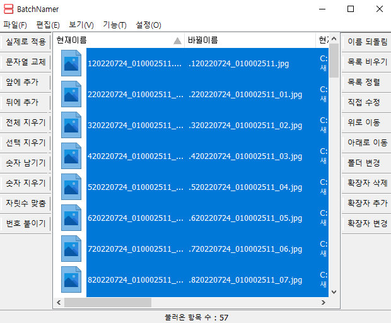This screenshot has height=323, width=391.
Task: Click the 앞에 추가 button
Action: 26,82
